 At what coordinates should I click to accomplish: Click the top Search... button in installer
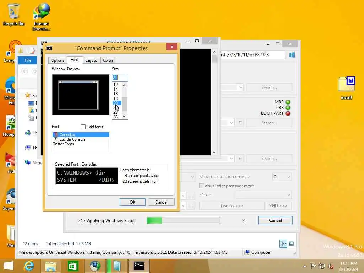tap(269, 87)
